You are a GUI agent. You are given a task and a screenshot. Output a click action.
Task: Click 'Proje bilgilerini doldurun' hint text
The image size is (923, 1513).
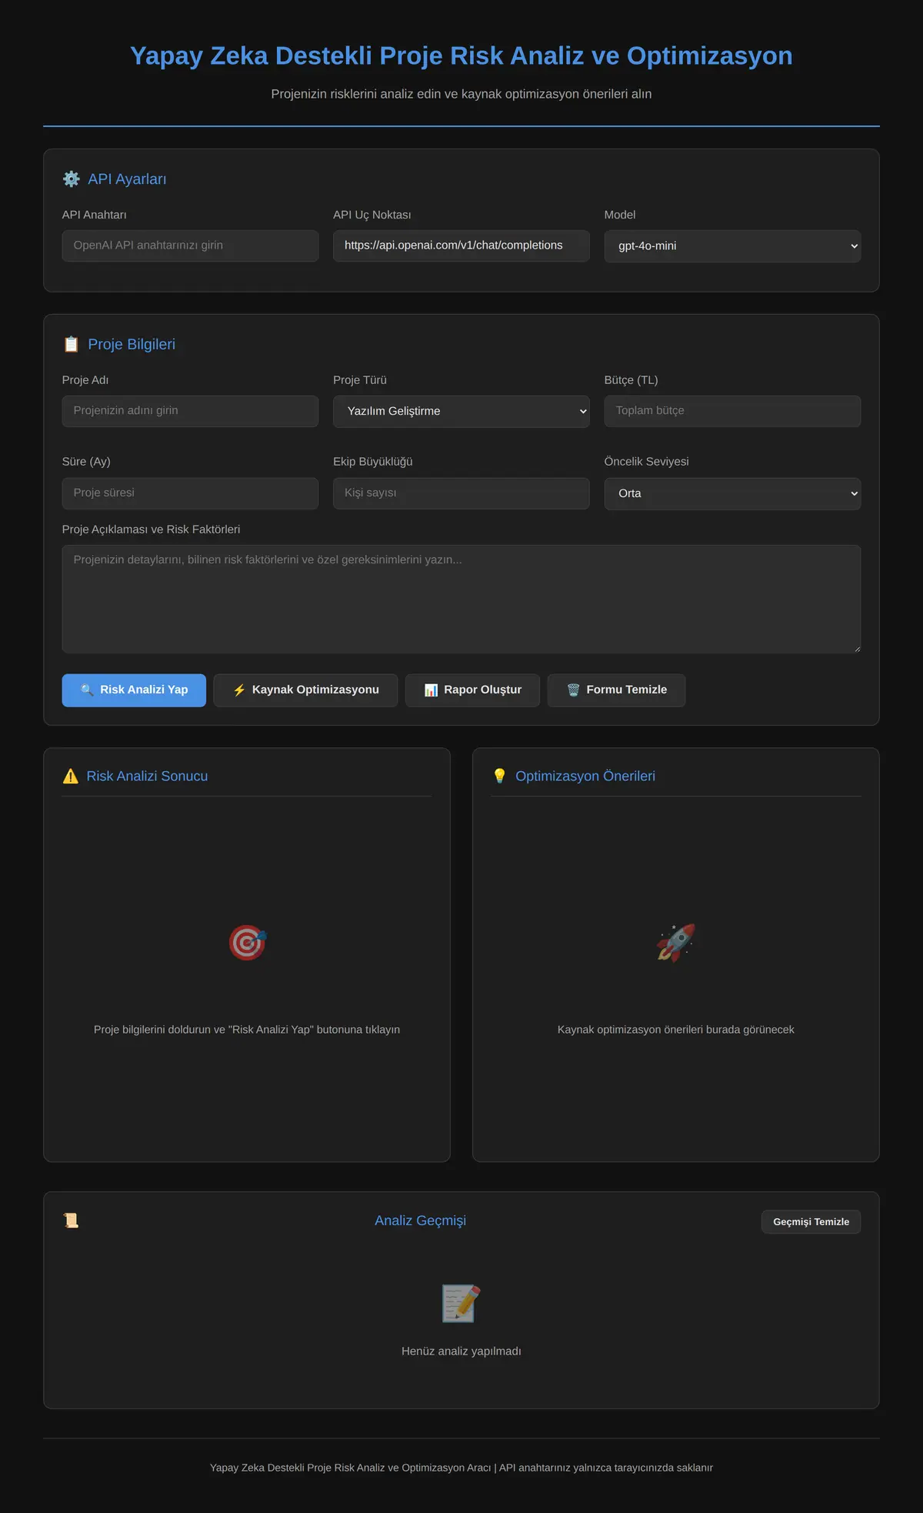[x=247, y=1030]
